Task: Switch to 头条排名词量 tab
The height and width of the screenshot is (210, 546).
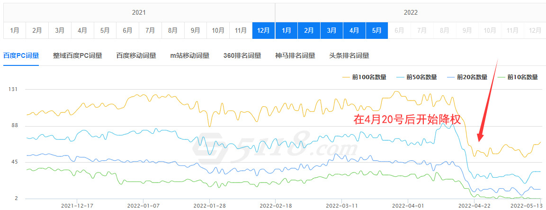Action: (349, 55)
